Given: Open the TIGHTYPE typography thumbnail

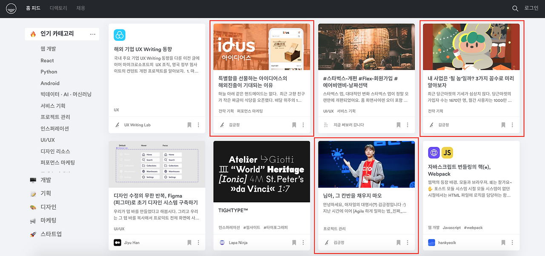Looking at the screenshot, I should 261,172.
